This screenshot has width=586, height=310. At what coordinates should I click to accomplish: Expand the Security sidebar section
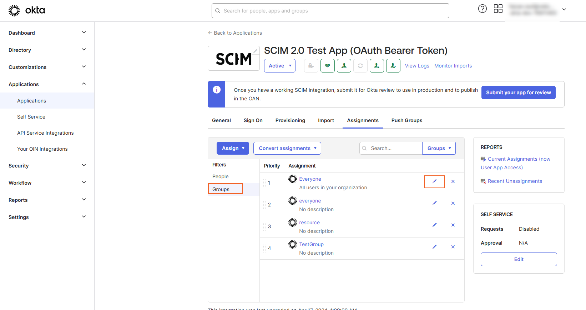pos(47,166)
